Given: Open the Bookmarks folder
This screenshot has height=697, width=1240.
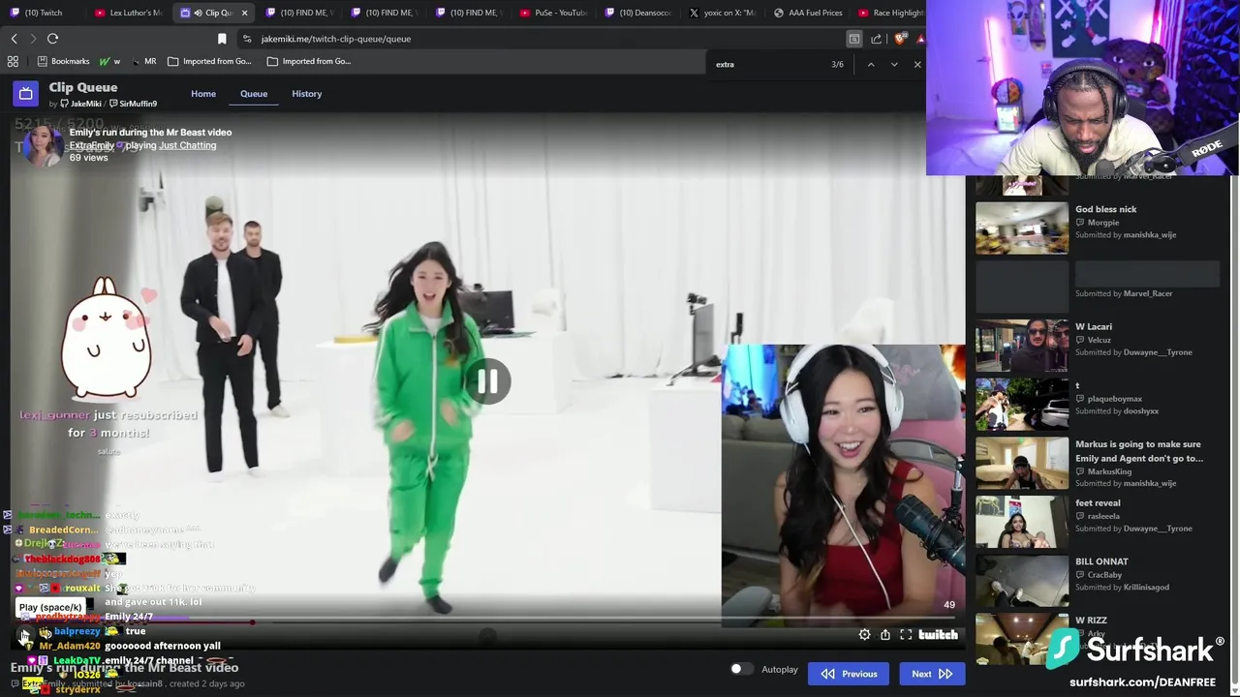Looking at the screenshot, I should click(x=63, y=61).
